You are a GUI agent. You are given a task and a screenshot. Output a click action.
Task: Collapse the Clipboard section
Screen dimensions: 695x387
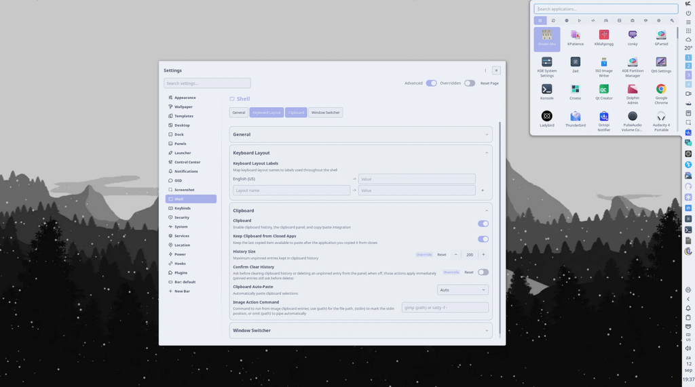487,211
